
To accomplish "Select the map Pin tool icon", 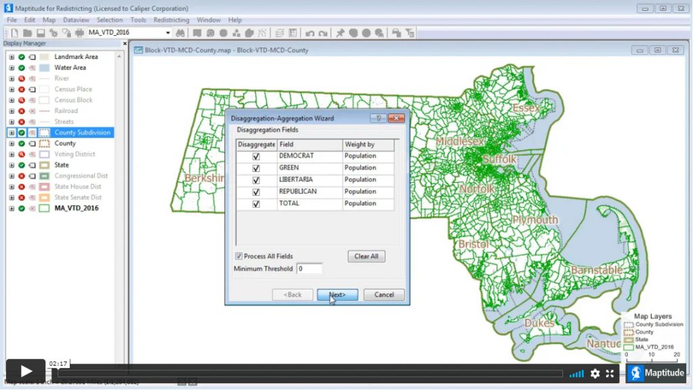I will point(340,32).
